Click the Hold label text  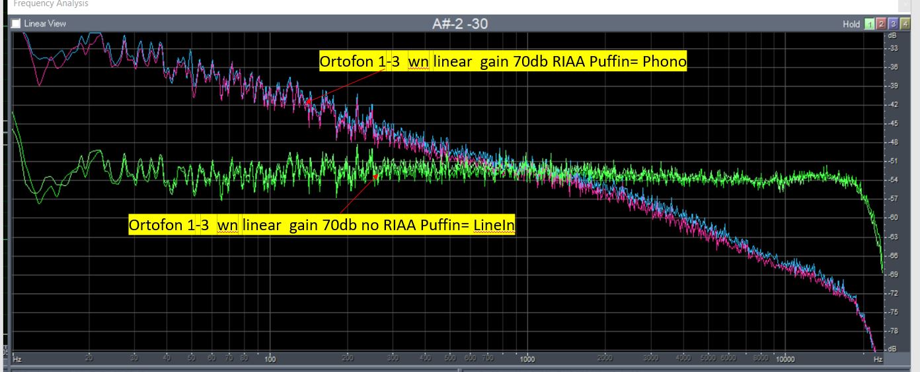(851, 24)
